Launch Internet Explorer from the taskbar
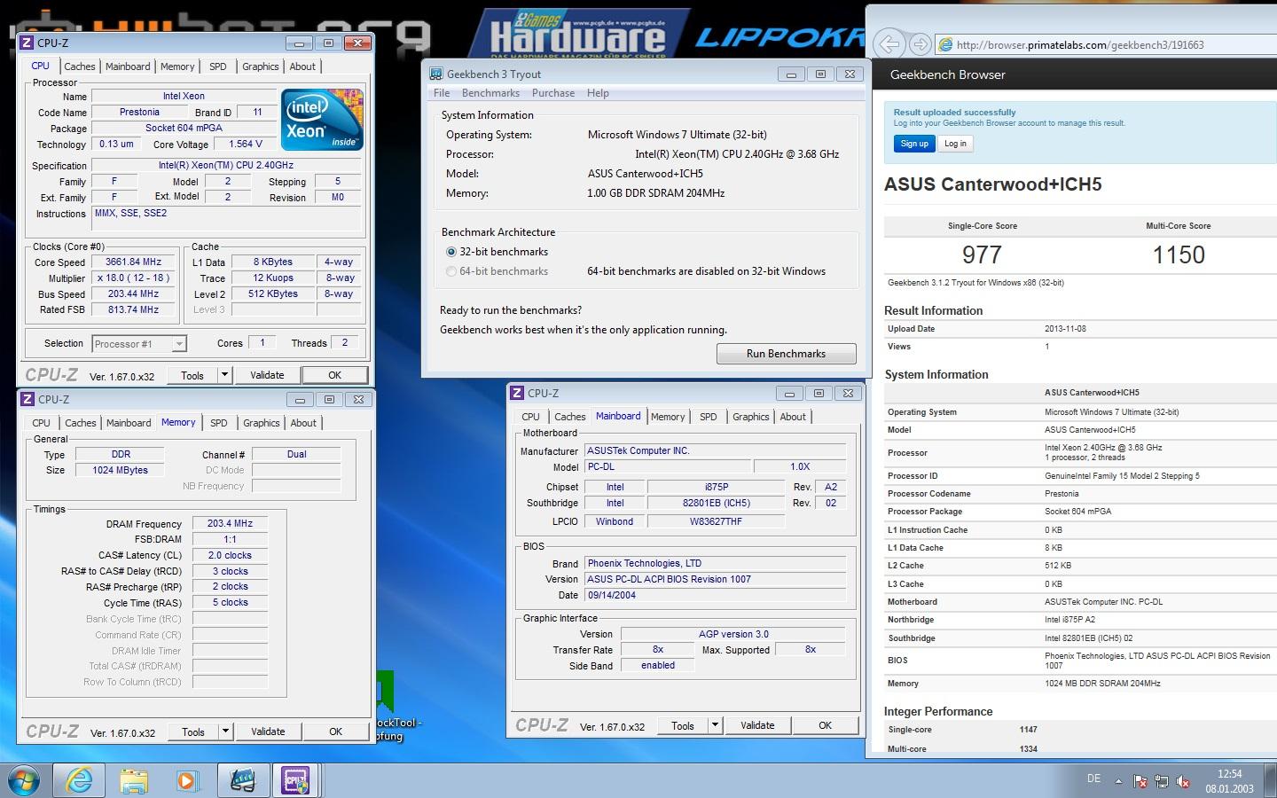Image resolution: width=1277 pixels, height=798 pixels. [x=79, y=780]
